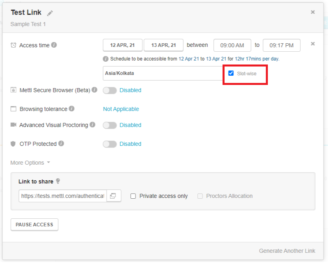Click the info icon on the schedule summary line
Viewport: 328px width, 266px height.
click(105, 58)
